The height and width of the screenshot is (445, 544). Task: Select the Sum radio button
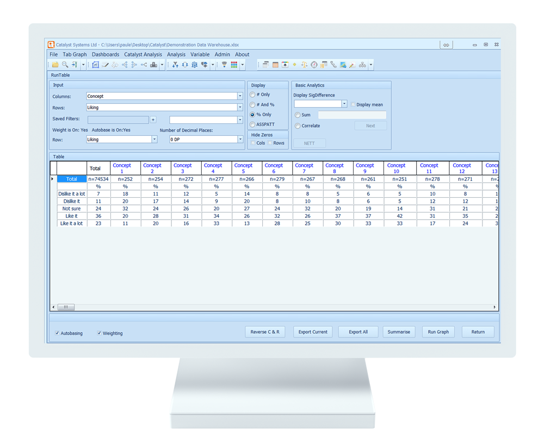click(298, 115)
